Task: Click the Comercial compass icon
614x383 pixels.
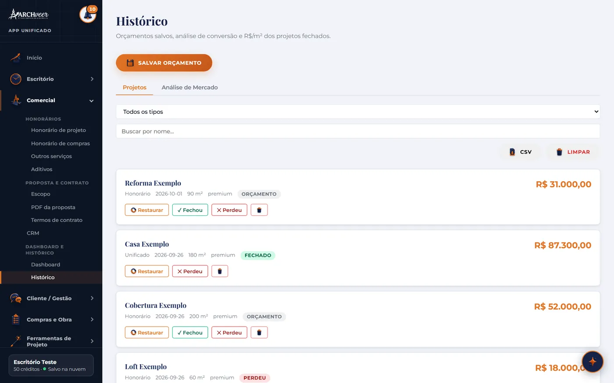Action: pos(16,101)
